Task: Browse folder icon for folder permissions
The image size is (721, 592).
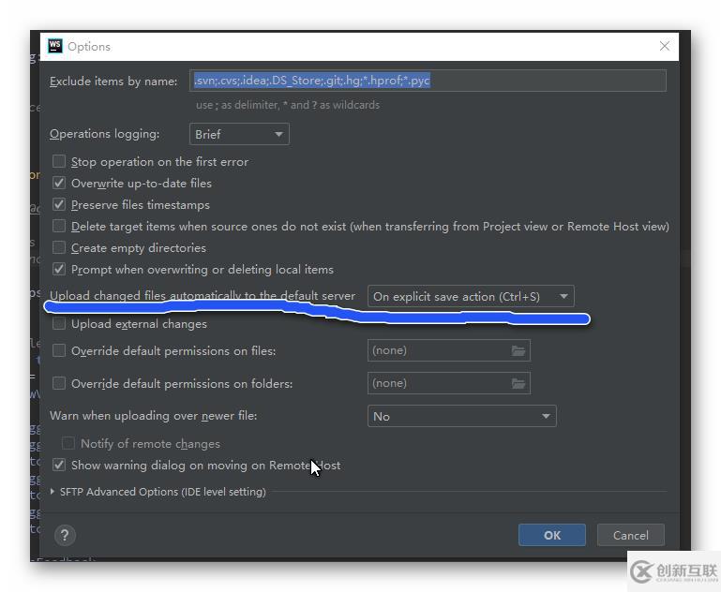Action: pyautogui.click(x=518, y=383)
